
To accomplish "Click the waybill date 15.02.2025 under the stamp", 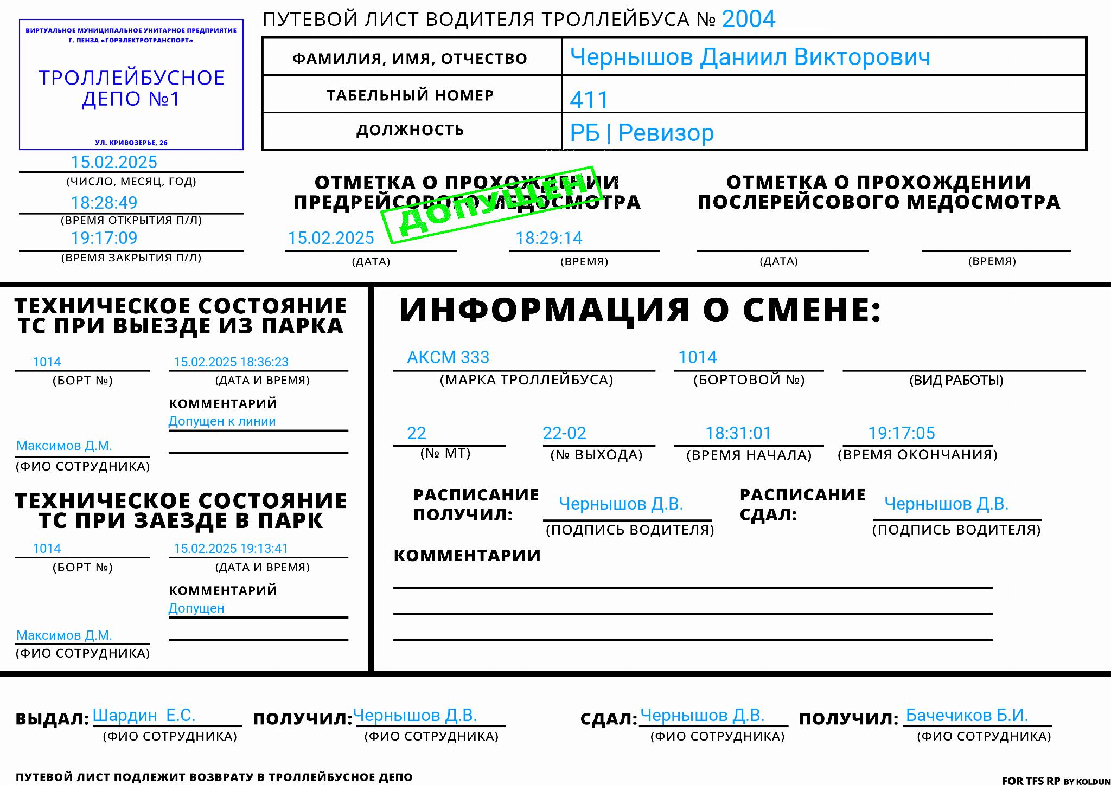I will tap(114, 162).
